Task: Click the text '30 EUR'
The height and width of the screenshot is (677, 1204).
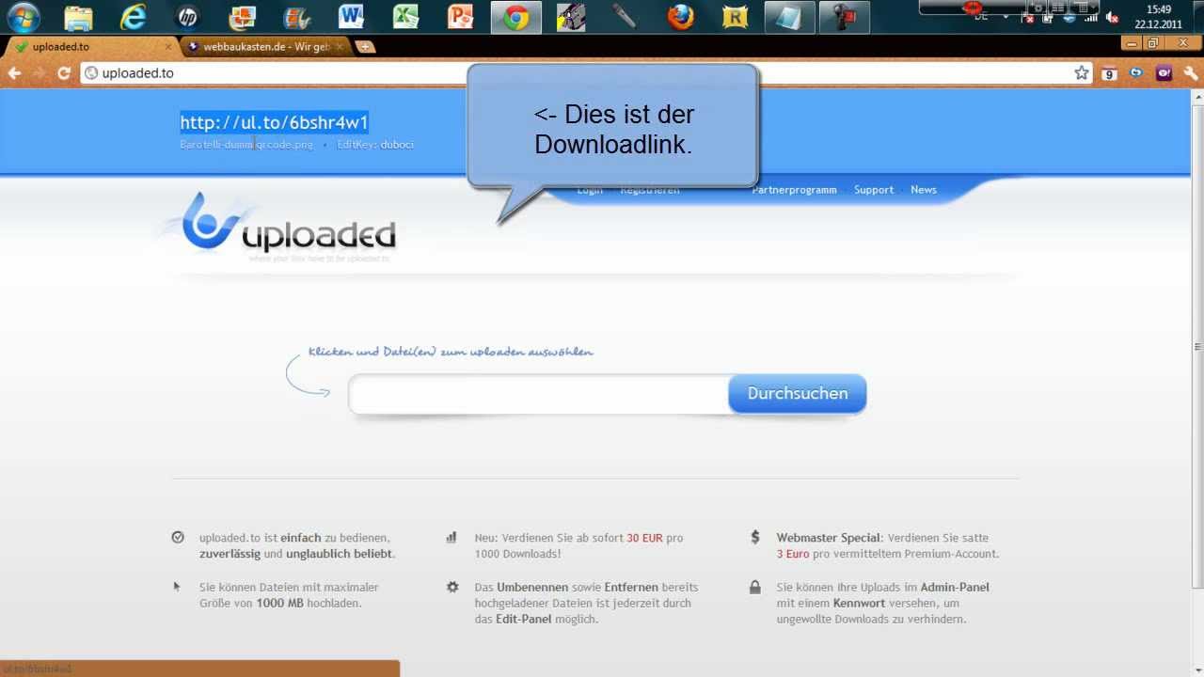Action: click(x=645, y=538)
